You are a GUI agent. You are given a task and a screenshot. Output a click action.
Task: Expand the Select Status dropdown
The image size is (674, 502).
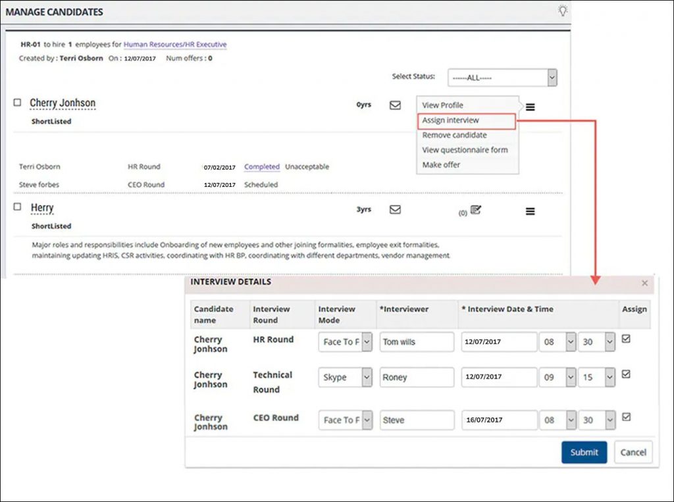(x=502, y=78)
